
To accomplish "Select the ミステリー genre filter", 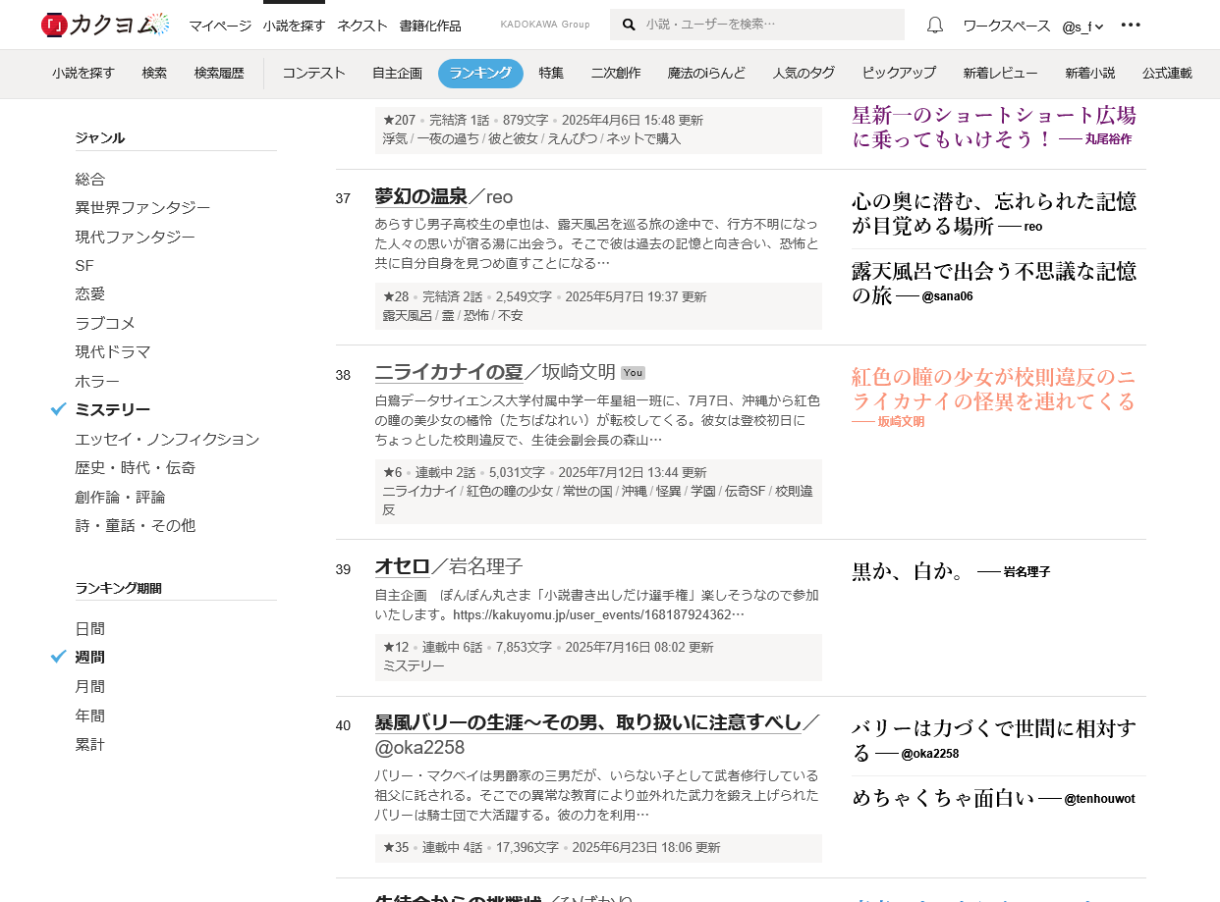I will [x=113, y=409].
